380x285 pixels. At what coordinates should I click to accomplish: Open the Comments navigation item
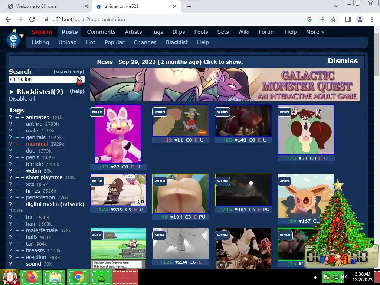[x=101, y=32]
